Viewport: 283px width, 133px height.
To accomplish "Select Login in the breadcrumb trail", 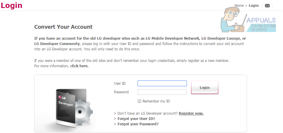I will 253,6.
